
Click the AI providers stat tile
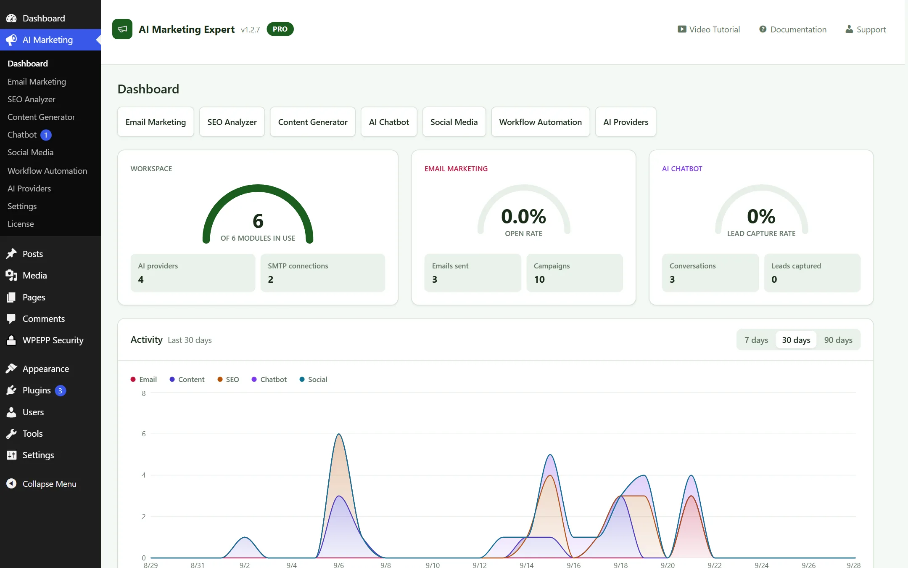click(x=193, y=273)
